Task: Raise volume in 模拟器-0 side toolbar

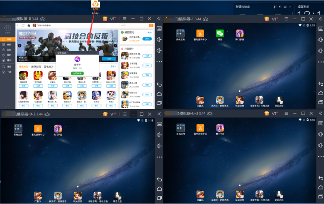Action: 159,39
